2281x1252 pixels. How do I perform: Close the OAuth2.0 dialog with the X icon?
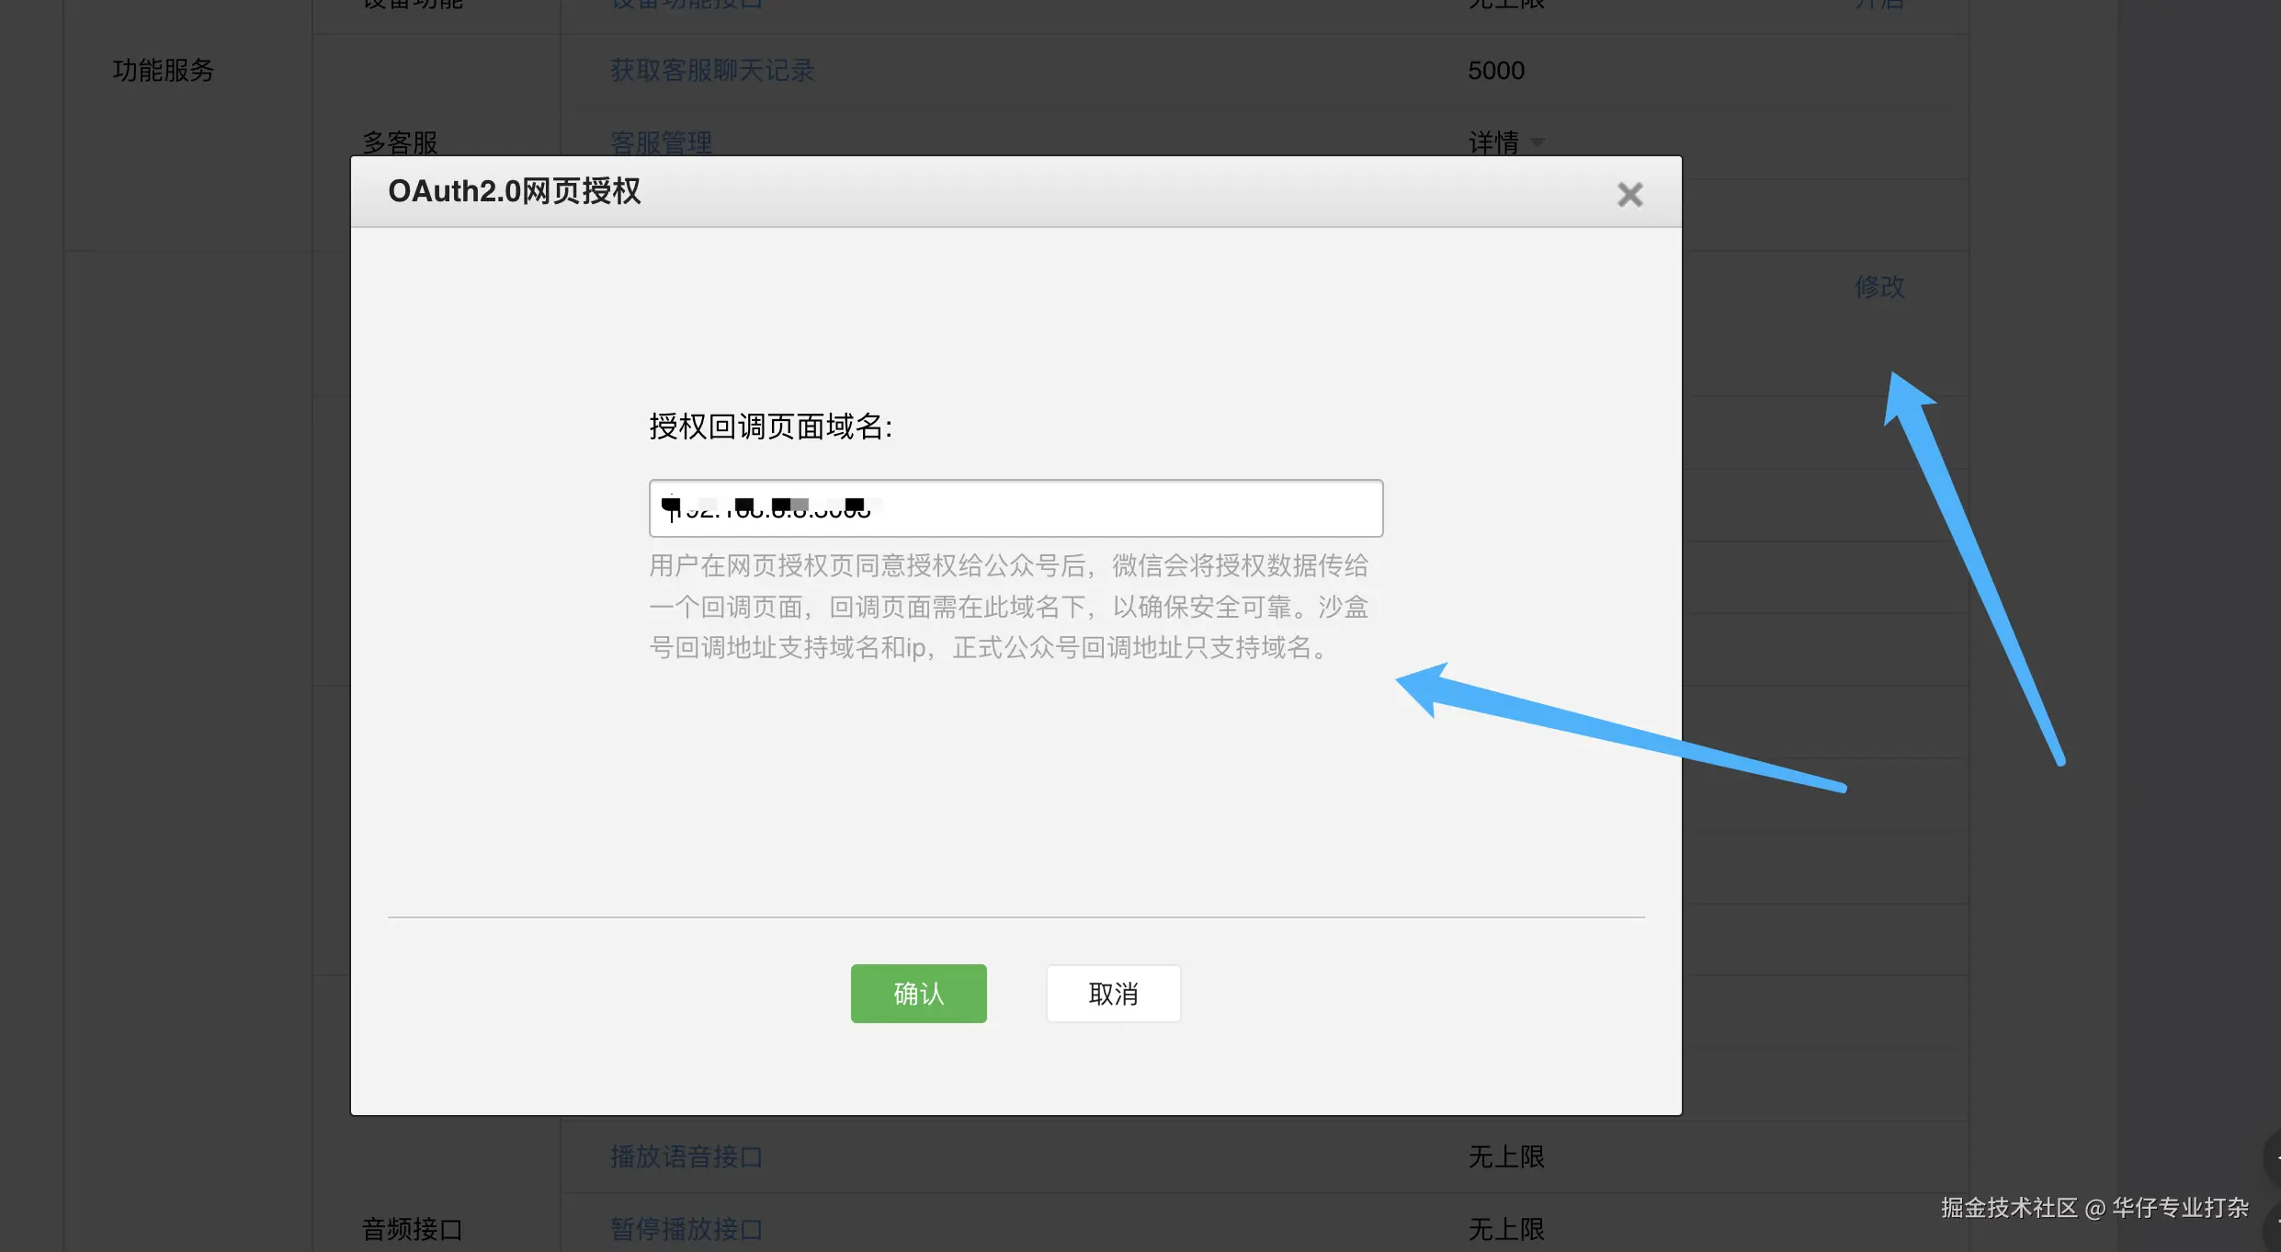(1629, 194)
